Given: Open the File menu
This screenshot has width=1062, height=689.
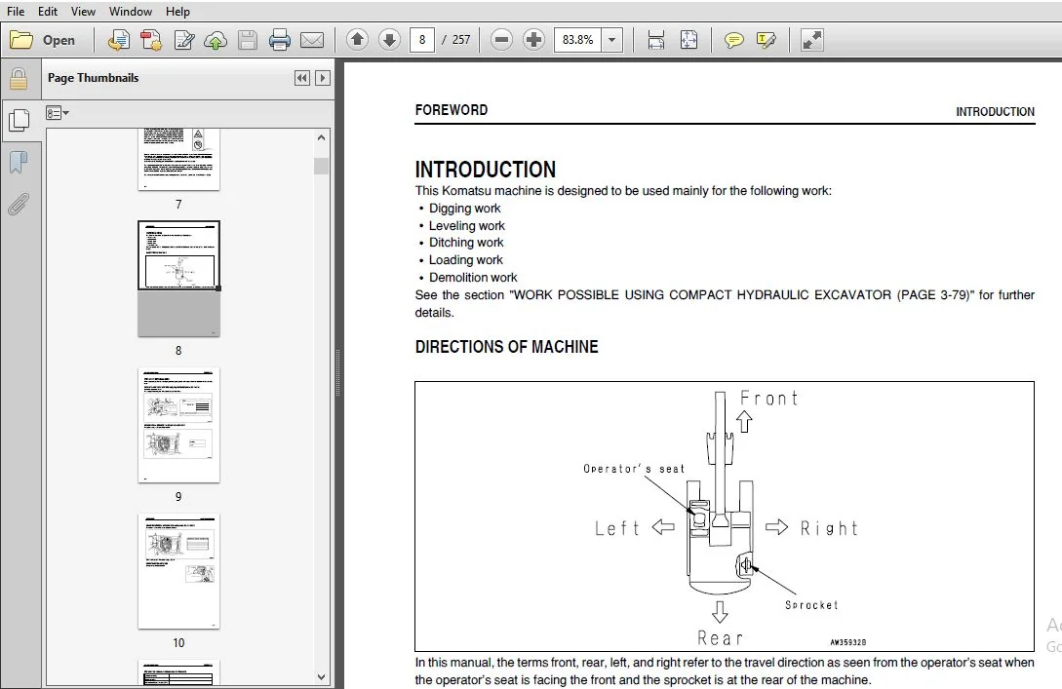Looking at the screenshot, I should (x=16, y=12).
